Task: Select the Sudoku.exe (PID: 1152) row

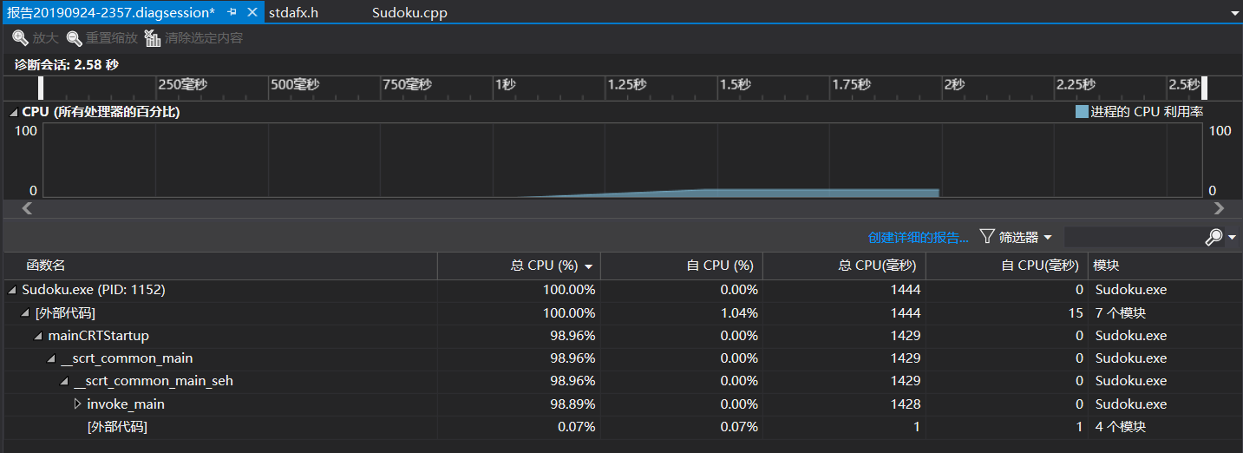Action: (x=622, y=290)
